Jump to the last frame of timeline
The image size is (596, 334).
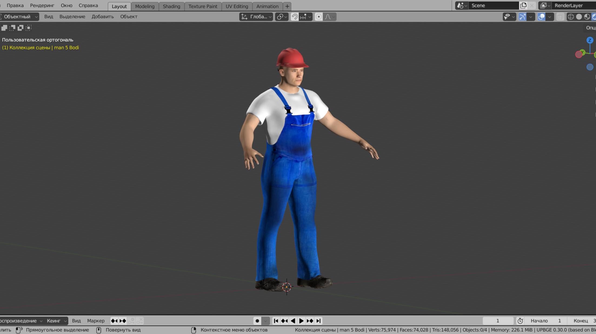click(x=318, y=321)
